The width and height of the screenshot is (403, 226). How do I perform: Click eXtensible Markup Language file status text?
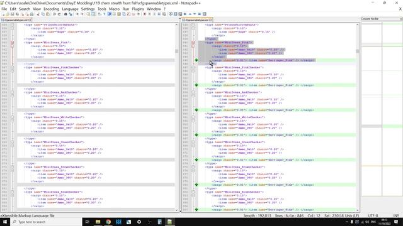27,215
